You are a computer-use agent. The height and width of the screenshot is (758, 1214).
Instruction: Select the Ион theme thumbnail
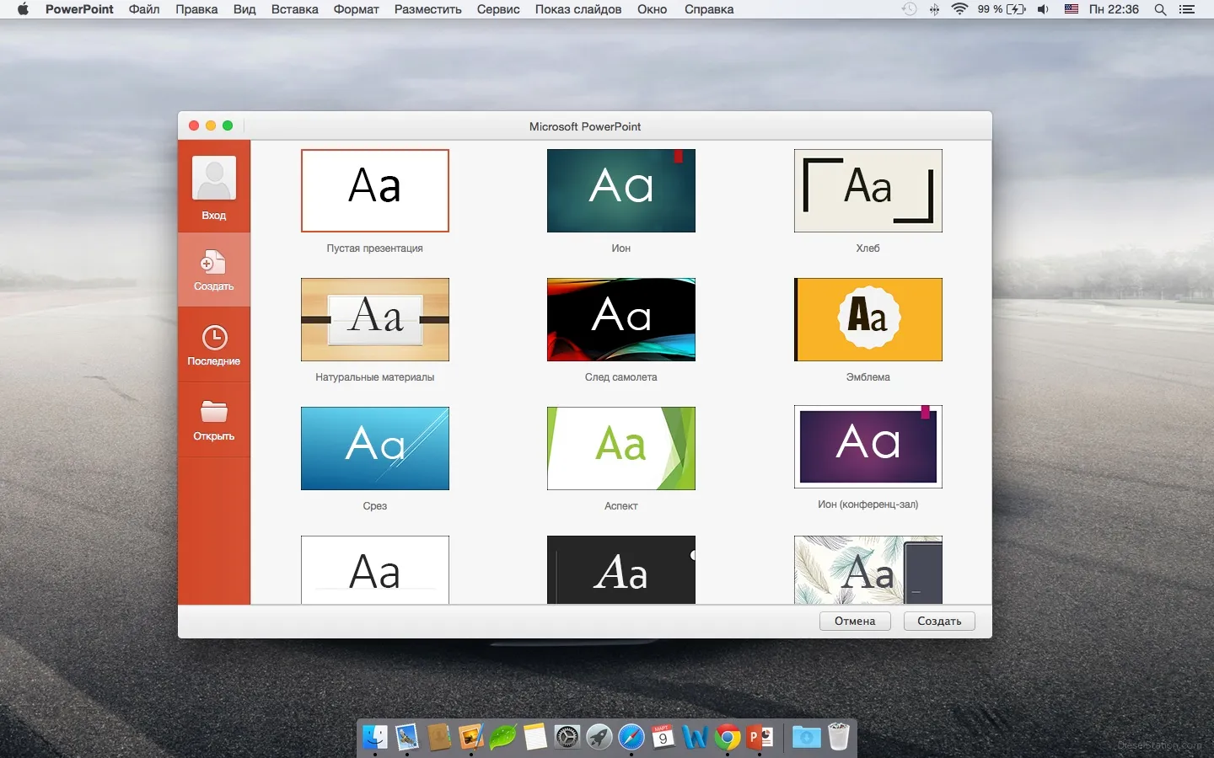tap(621, 190)
